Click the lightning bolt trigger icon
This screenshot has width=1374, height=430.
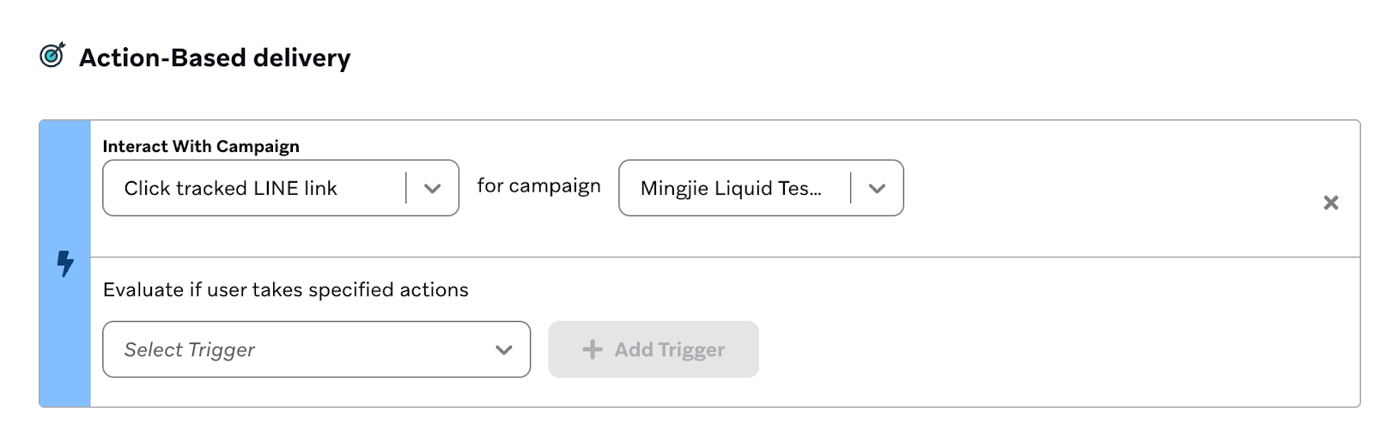tap(64, 263)
